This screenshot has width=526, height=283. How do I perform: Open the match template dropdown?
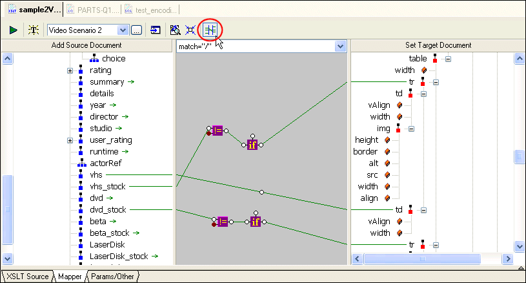tap(340, 46)
